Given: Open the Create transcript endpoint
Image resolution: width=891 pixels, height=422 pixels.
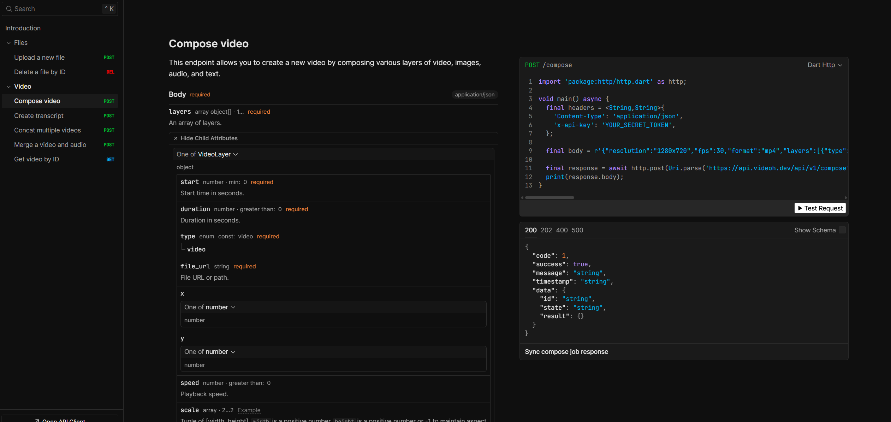Looking at the screenshot, I should (38, 115).
